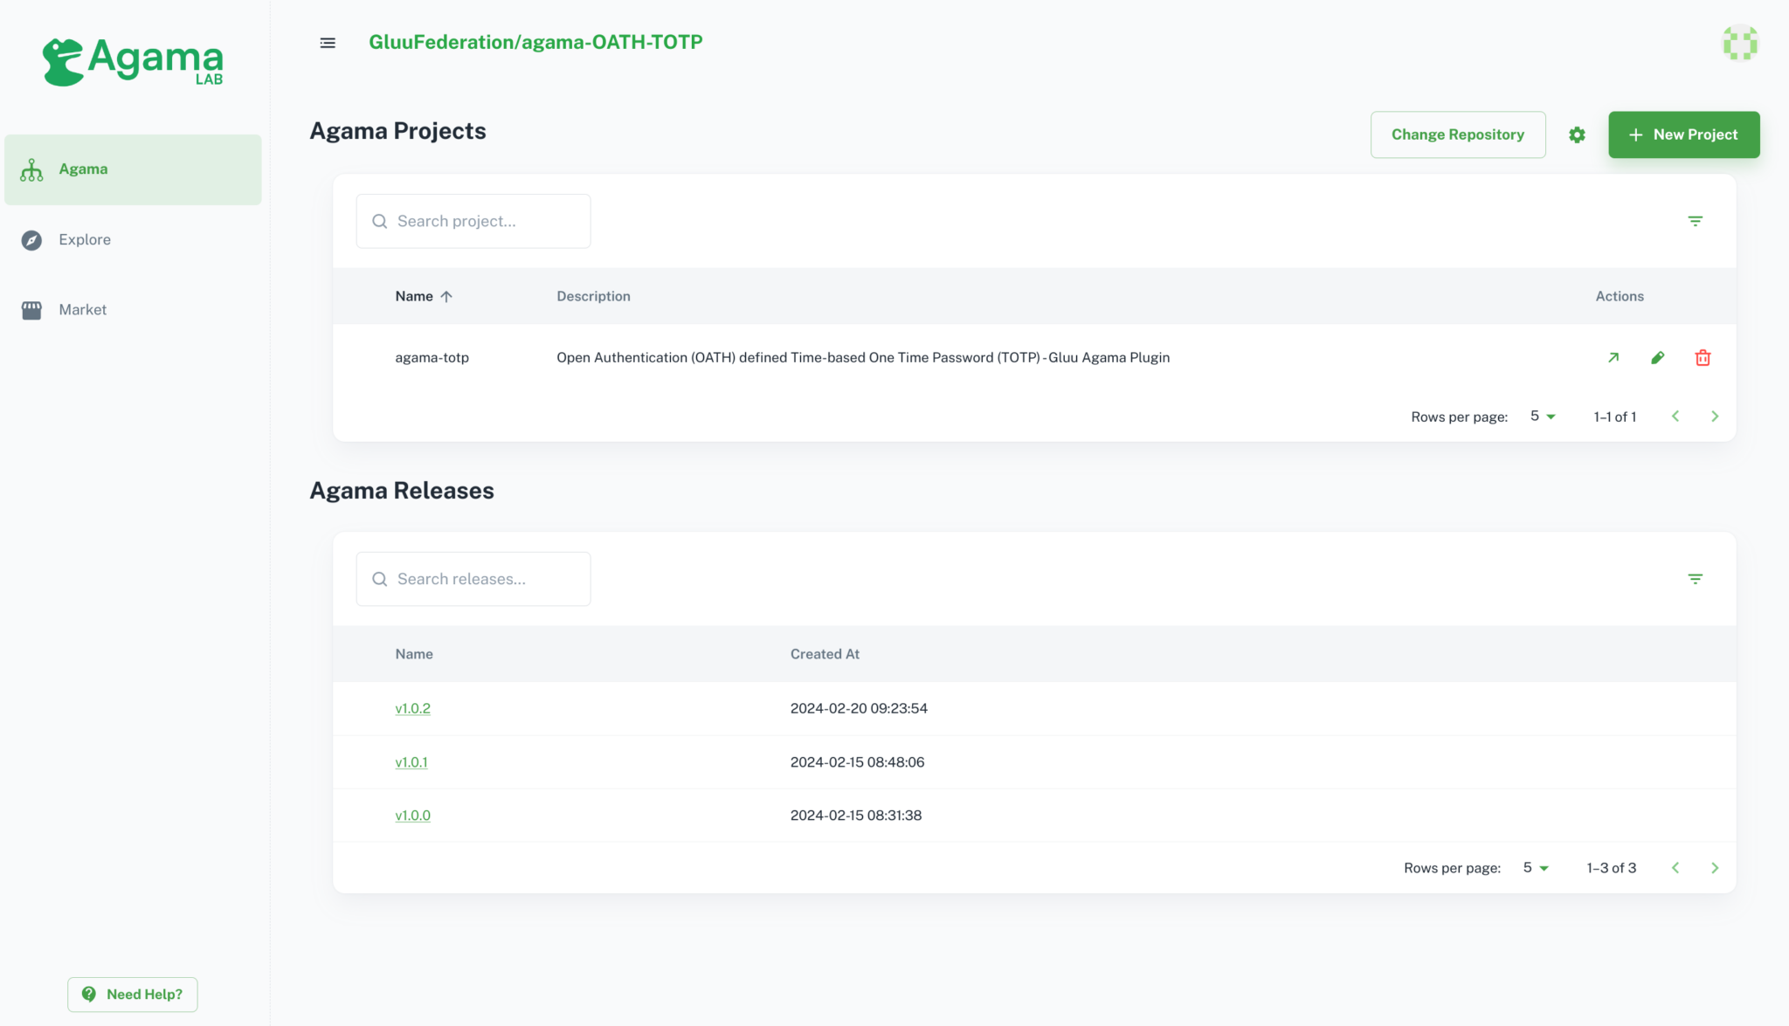Open release v1.0.2 link
Viewport: 1789px width, 1026px height.
pyautogui.click(x=412, y=708)
